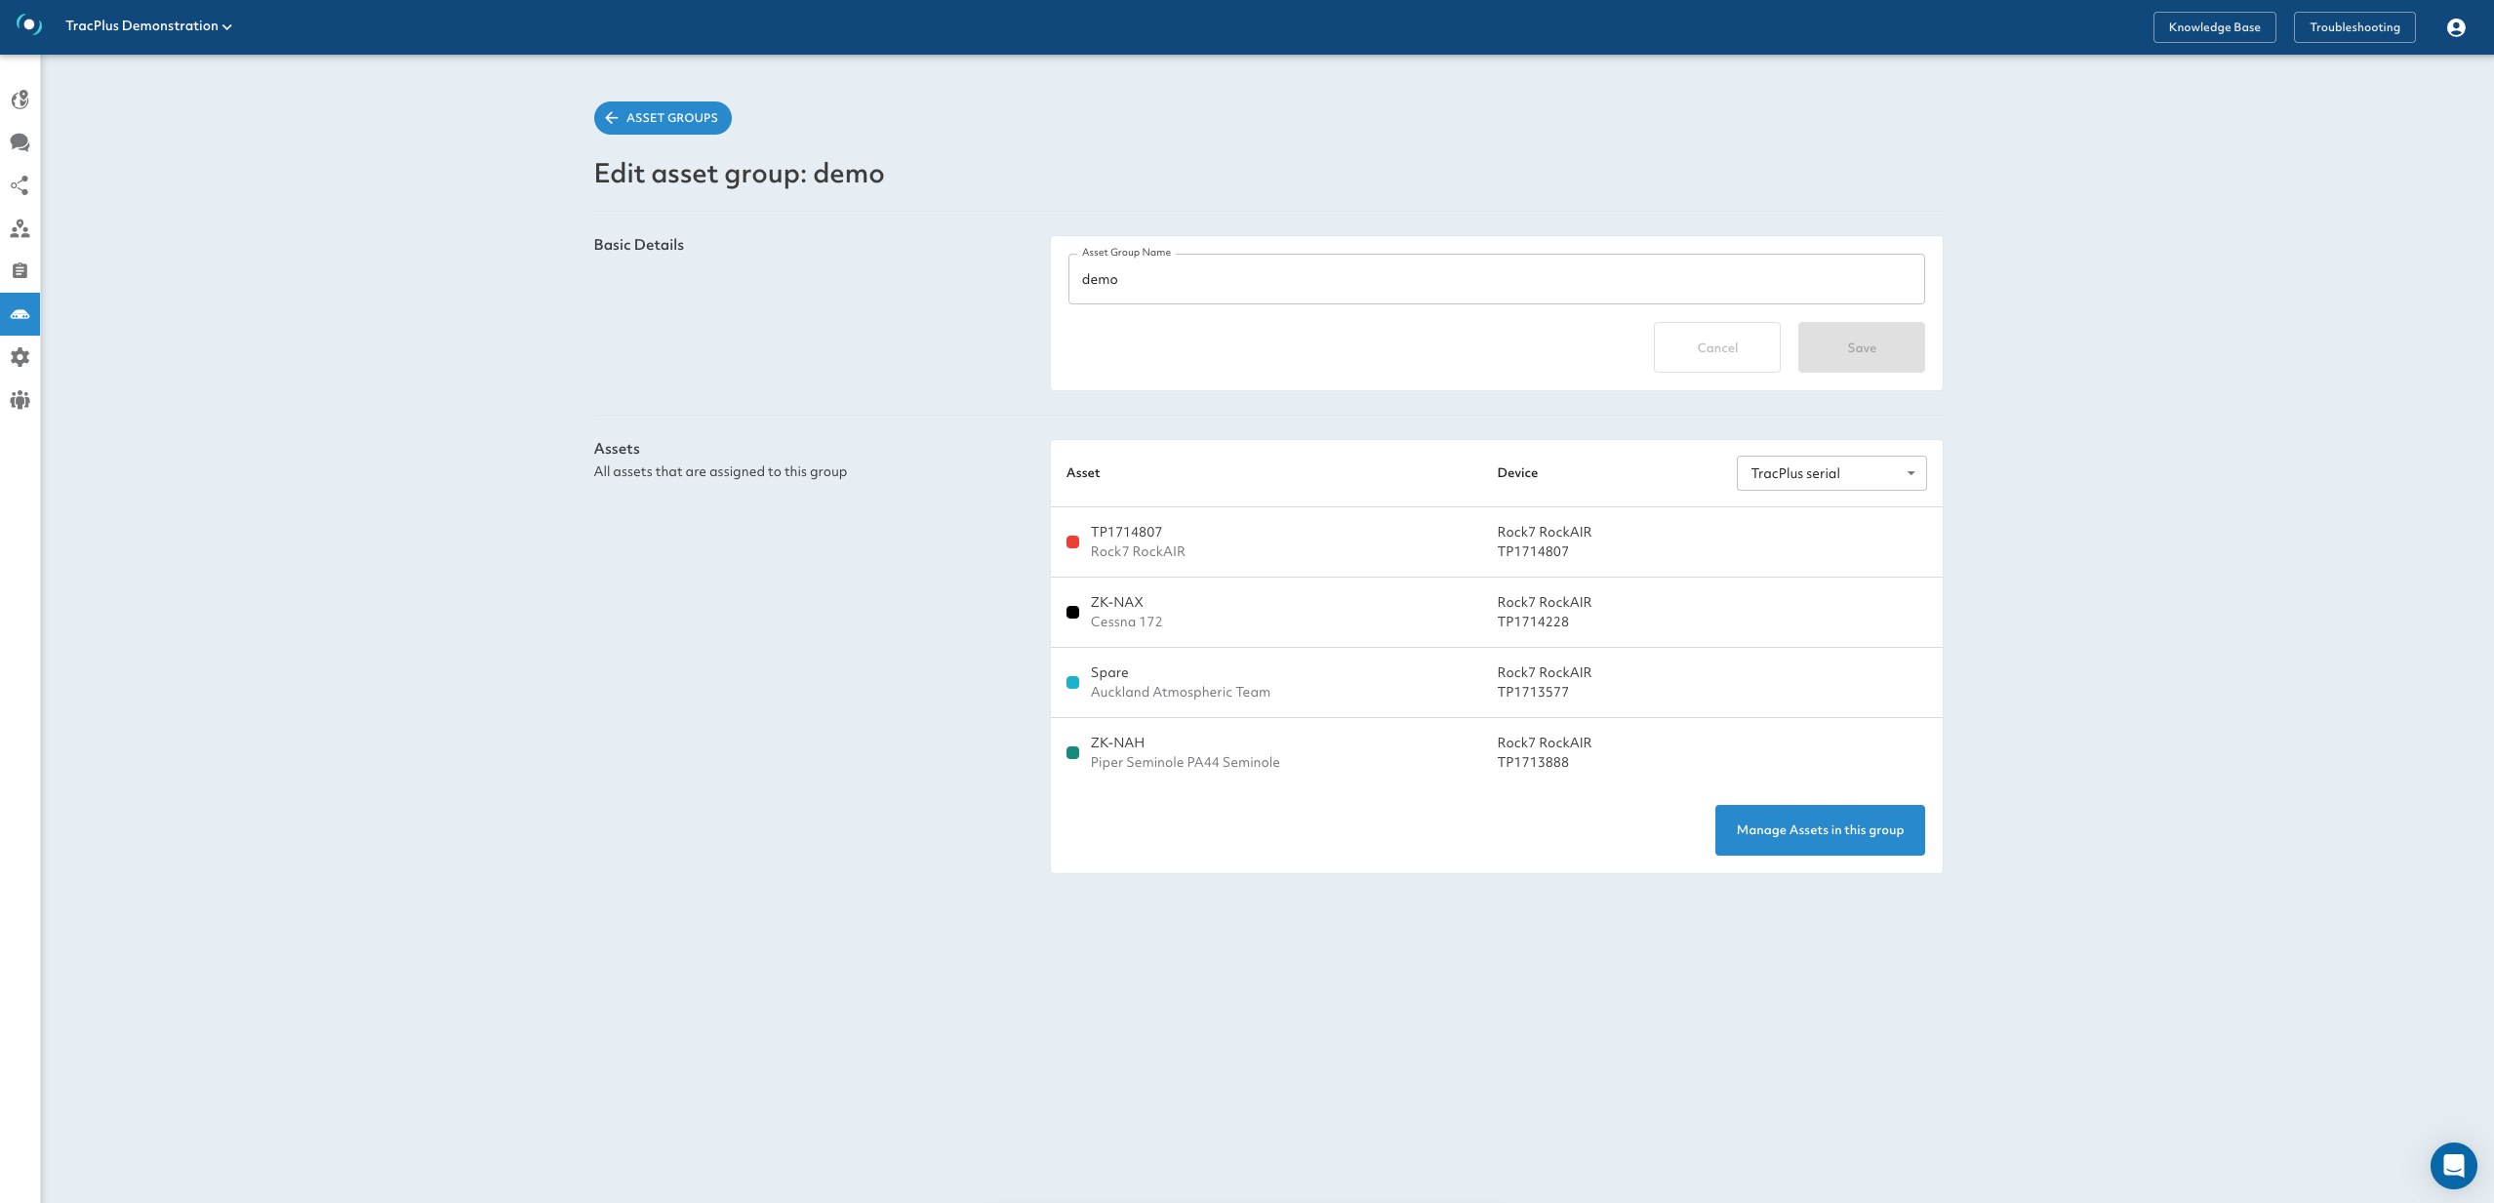Image resolution: width=2494 pixels, height=1203 pixels.
Task: Click the TracPlus logo icon
Action: click(29, 25)
